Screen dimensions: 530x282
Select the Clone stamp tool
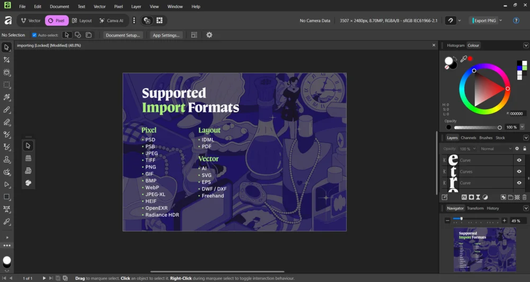[x=7, y=160]
